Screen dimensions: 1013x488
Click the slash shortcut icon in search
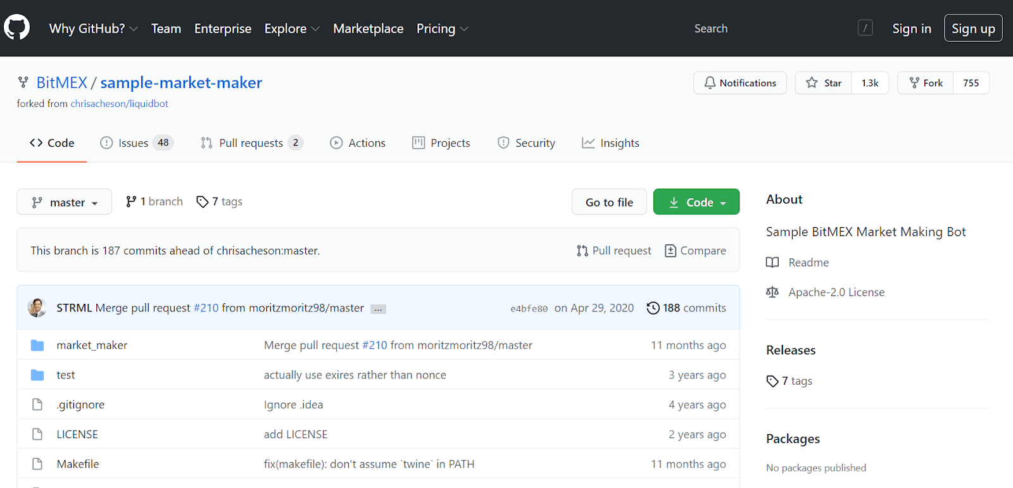click(x=865, y=28)
